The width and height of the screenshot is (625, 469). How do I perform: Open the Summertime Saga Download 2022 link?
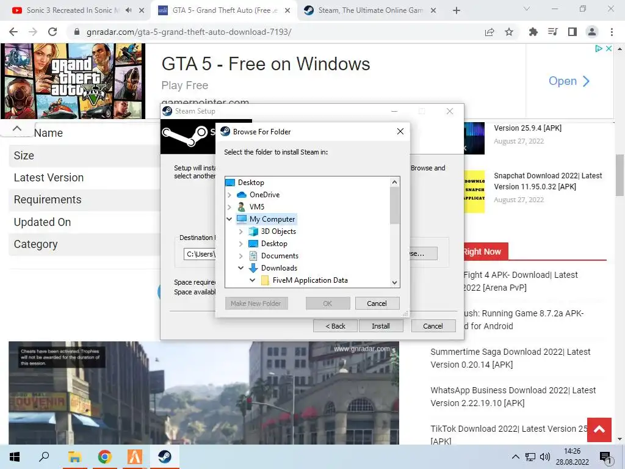(511, 358)
